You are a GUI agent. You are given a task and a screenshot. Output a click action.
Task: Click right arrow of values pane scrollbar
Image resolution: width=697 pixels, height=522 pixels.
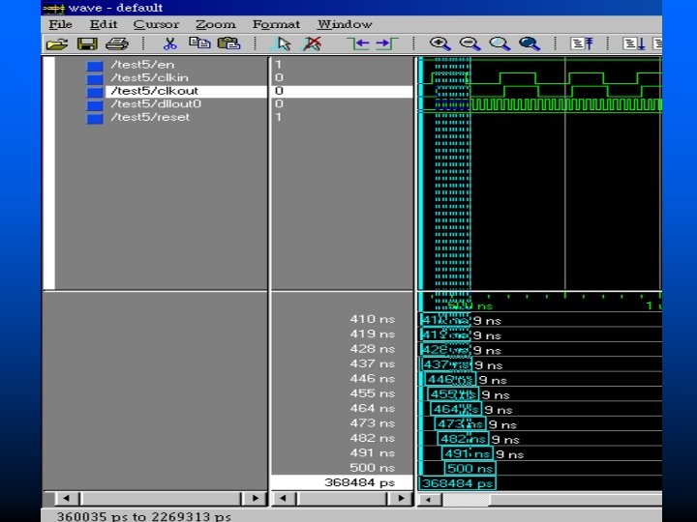tap(402, 499)
